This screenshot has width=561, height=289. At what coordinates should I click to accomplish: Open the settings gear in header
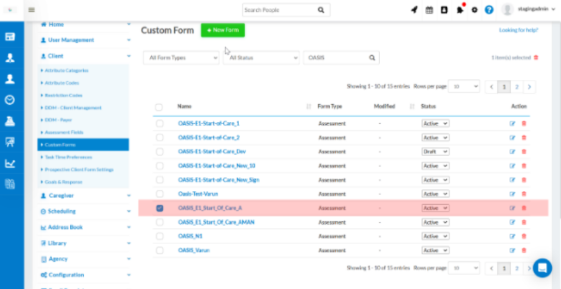coord(474,10)
